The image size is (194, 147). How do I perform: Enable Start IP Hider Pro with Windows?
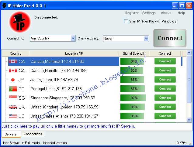[126, 21]
